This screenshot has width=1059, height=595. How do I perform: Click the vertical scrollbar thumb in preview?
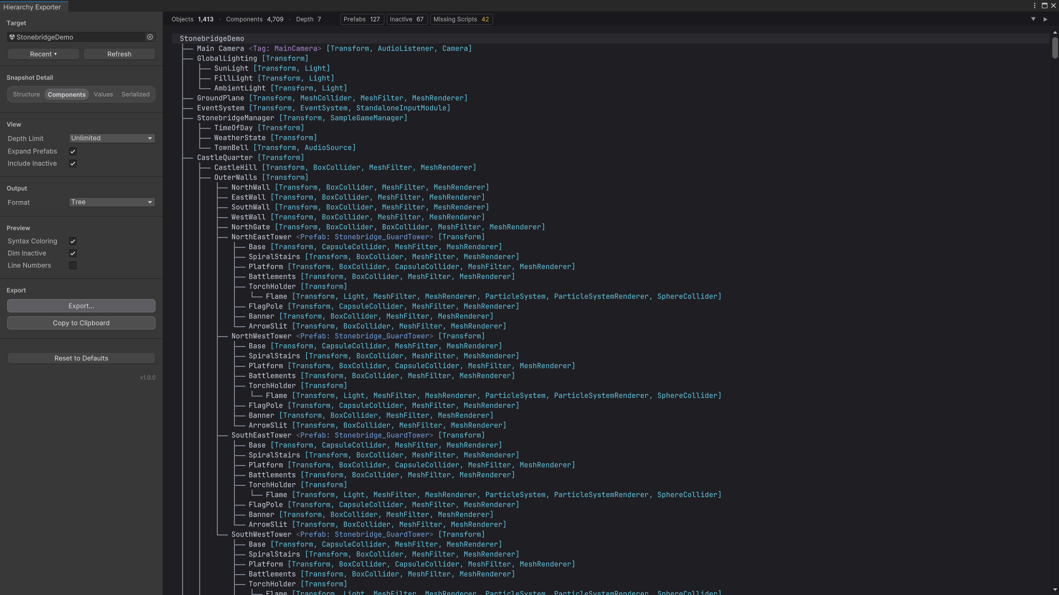tap(1055, 48)
